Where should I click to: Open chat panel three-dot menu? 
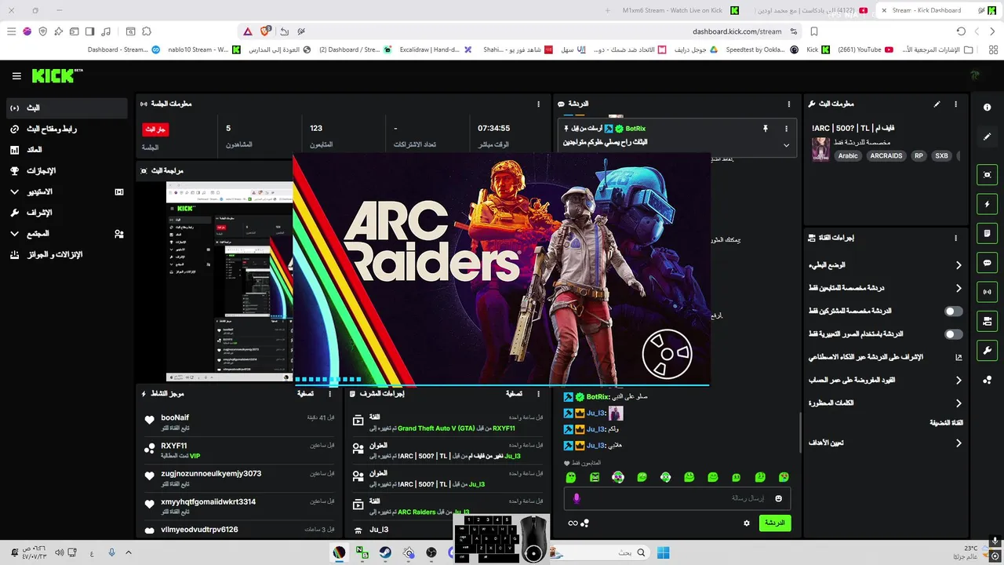click(788, 104)
